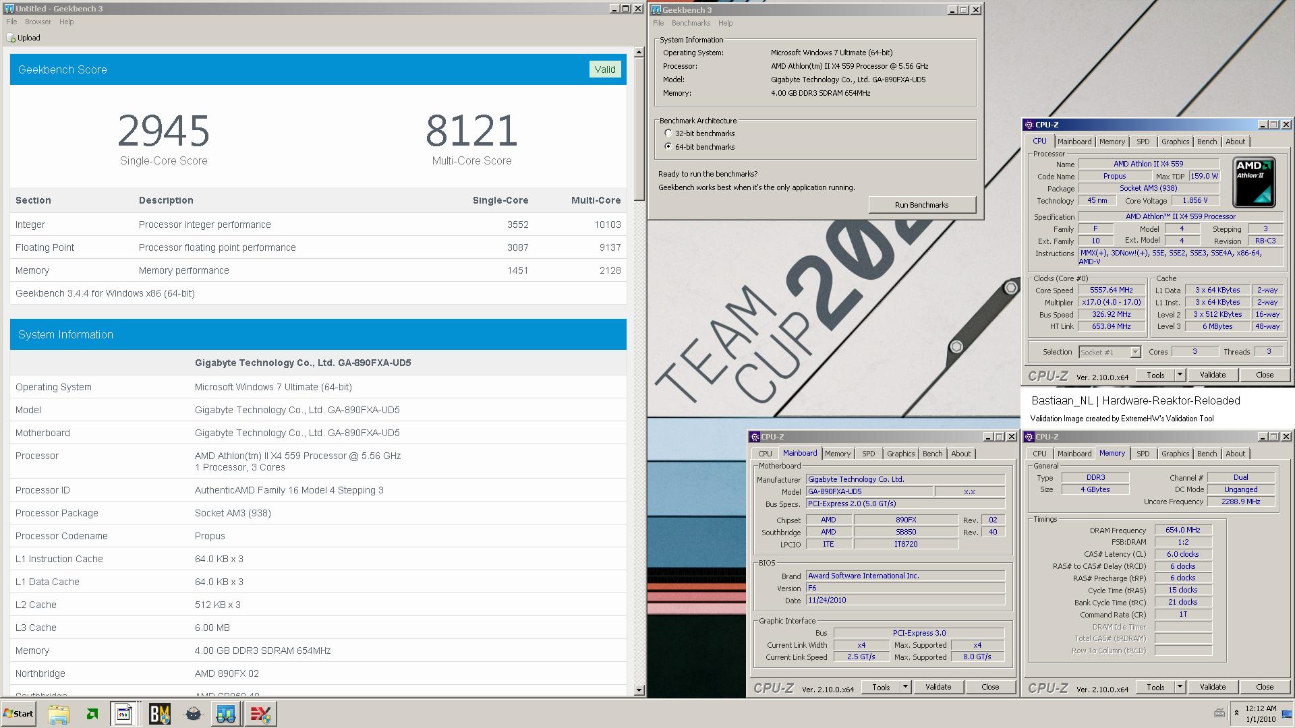Click the CPU-Z Mainboard window title icon
The height and width of the screenshot is (728, 1295).
(754, 437)
